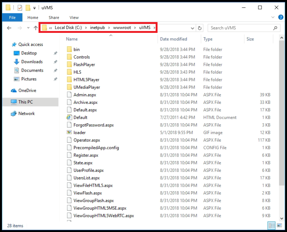Click the pin icon beside Downloads
The width and height of the screenshot is (287, 232).
pyautogui.click(x=55, y=62)
